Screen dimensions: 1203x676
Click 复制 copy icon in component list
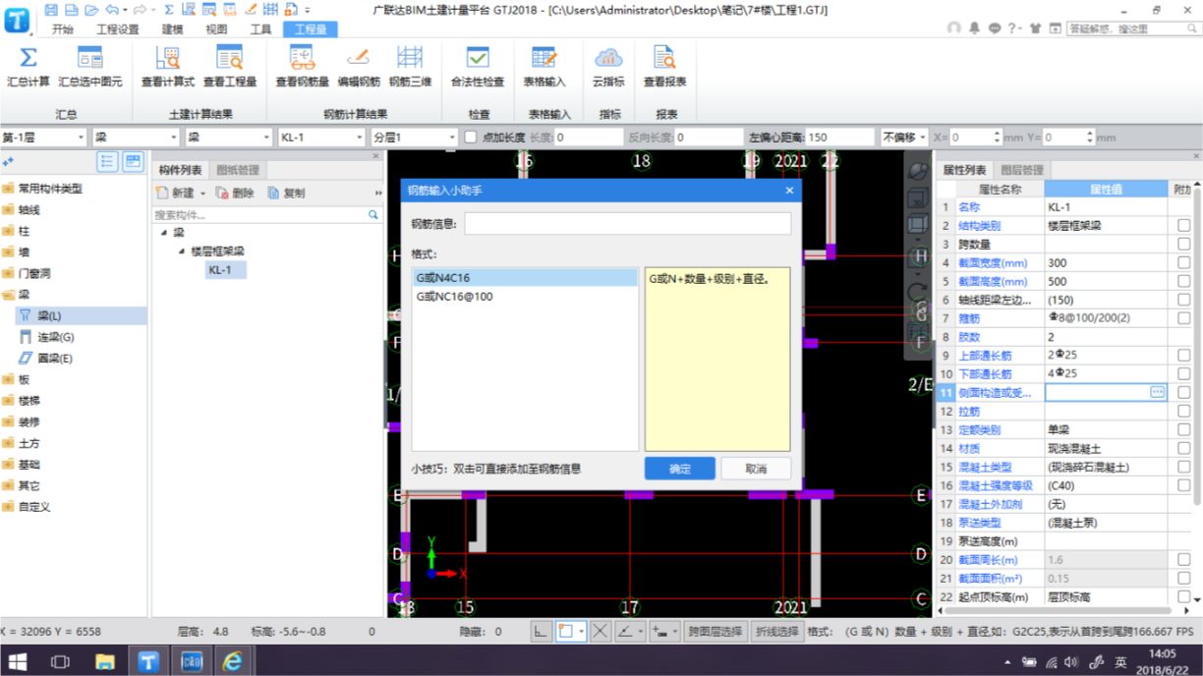tap(273, 194)
